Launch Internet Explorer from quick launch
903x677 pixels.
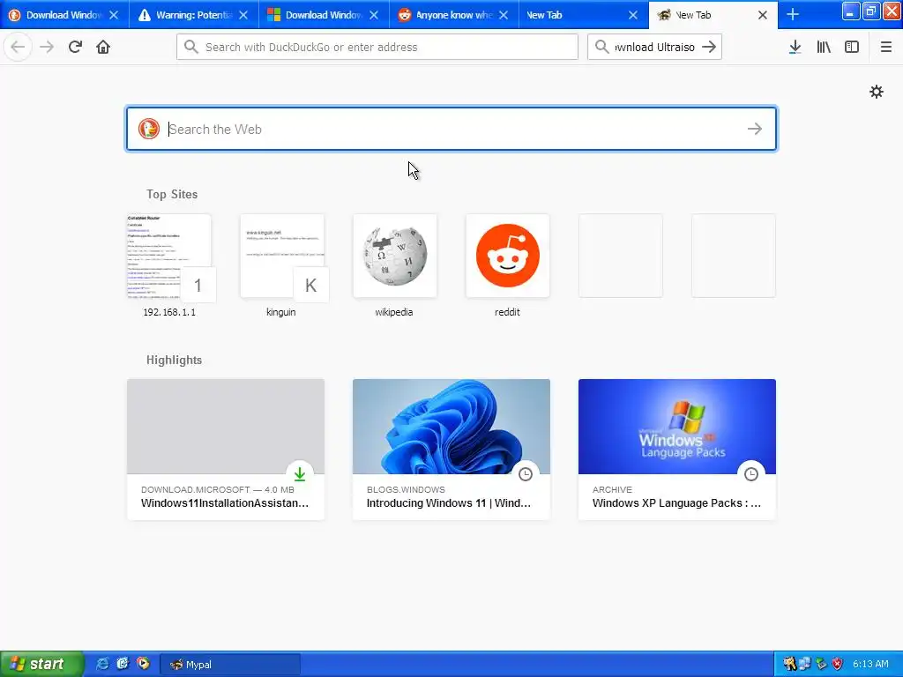pos(102,664)
